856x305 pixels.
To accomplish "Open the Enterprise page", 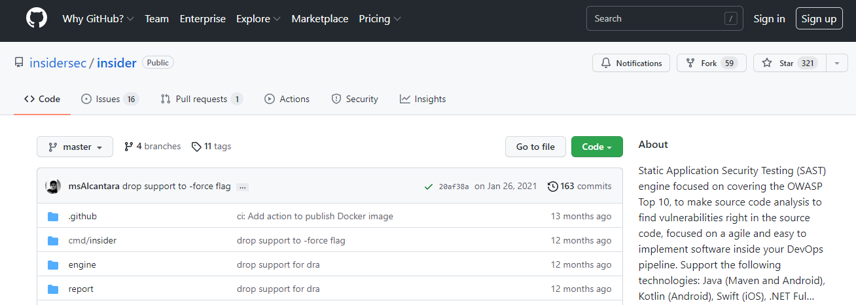I will click(x=203, y=19).
